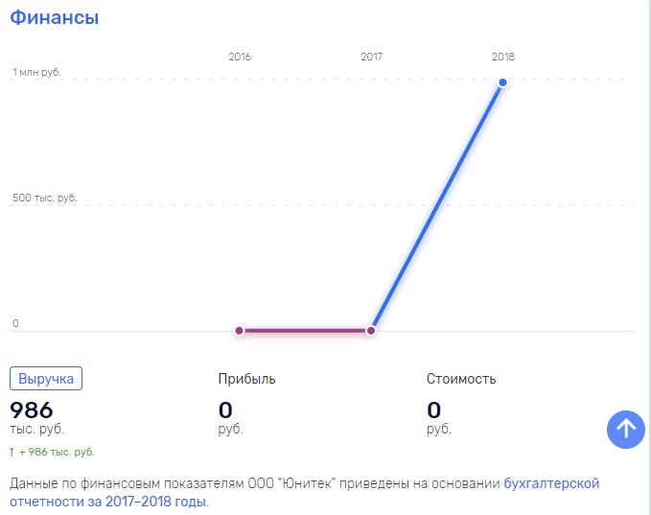Click the 2017 data point on chart
This screenshot has width=651, height=515.
(371, 331)
